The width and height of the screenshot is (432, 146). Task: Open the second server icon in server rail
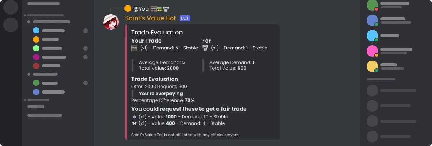(11, 25)
